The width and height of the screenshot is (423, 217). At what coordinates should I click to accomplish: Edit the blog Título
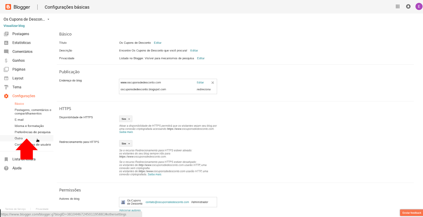158,43
